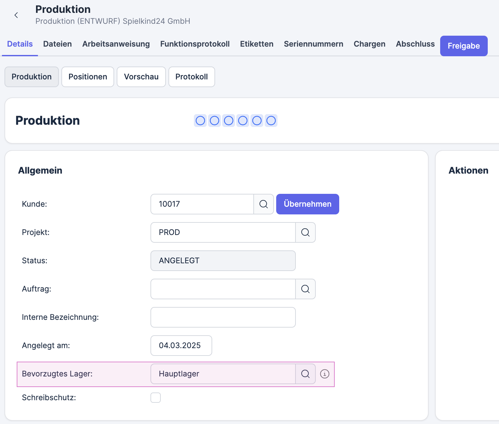Switch to the Dateien tab

[x=58, y=44]
